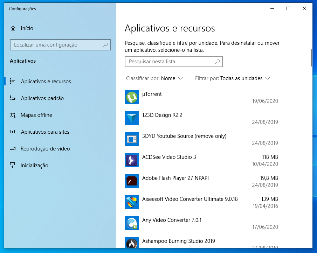Click the vertical scrollbar thumb
This screenshot has height=253, width=317.
point(311,58)
